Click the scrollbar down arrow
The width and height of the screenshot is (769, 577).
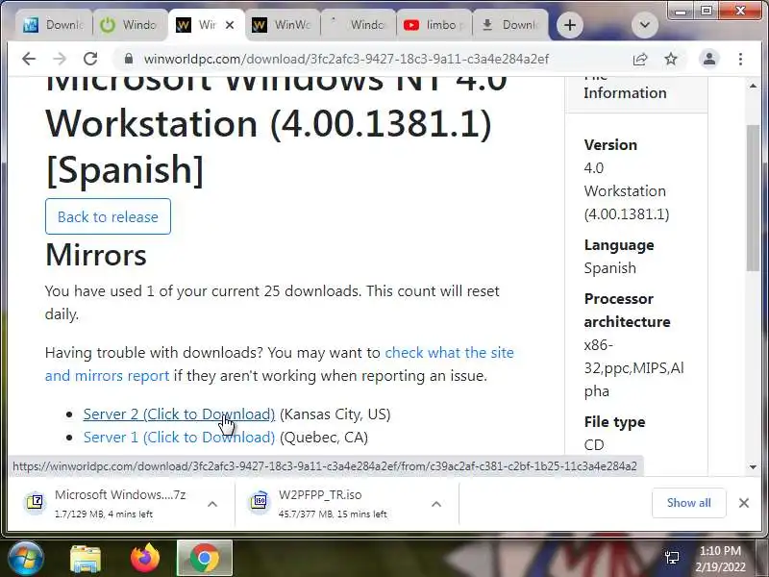753,467
